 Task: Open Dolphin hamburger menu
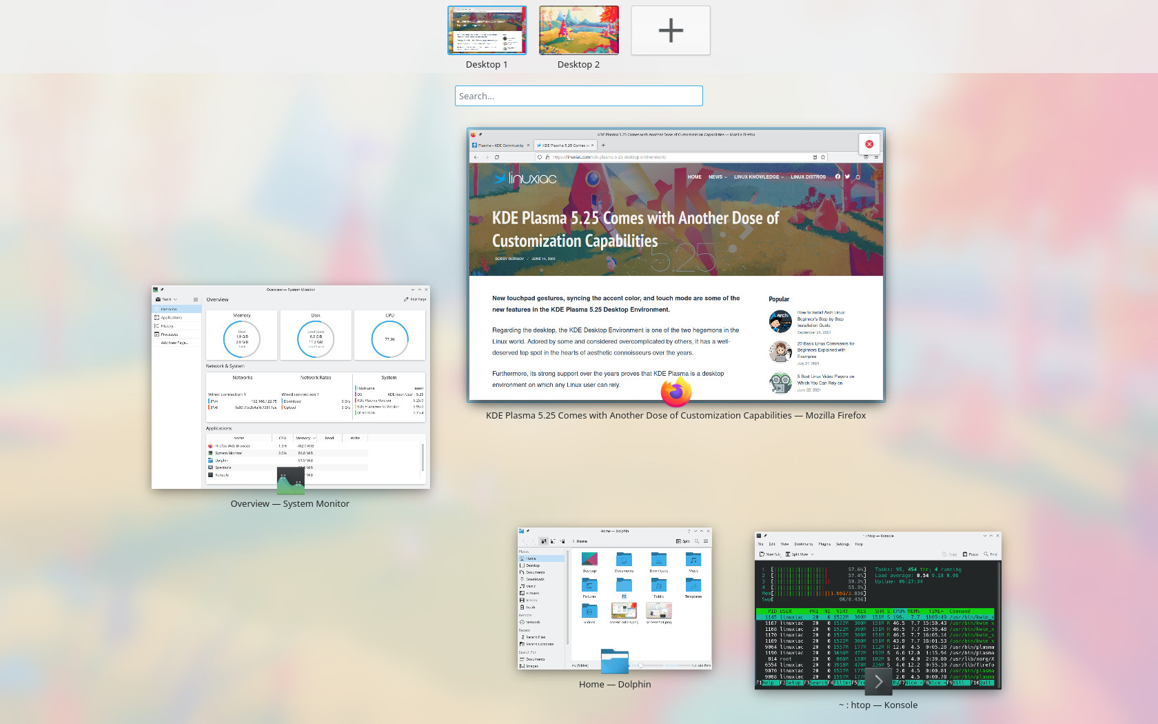pos(706,541)
